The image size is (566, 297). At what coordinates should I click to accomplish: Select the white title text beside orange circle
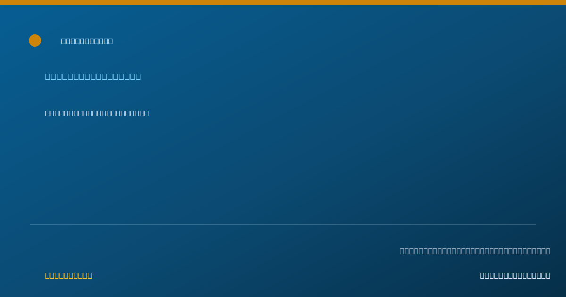click(87, 41)
